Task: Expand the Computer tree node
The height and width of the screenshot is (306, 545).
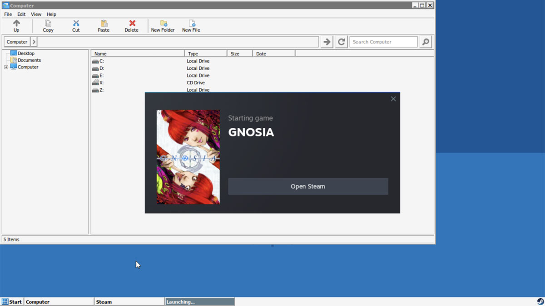Action: coord(6,67)
